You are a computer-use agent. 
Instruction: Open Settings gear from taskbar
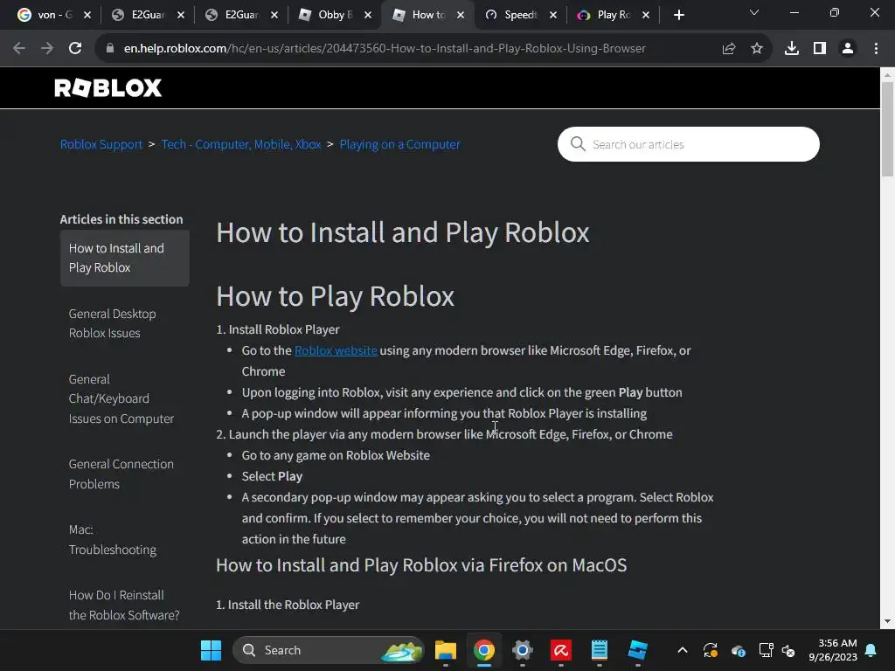[523, 650]
